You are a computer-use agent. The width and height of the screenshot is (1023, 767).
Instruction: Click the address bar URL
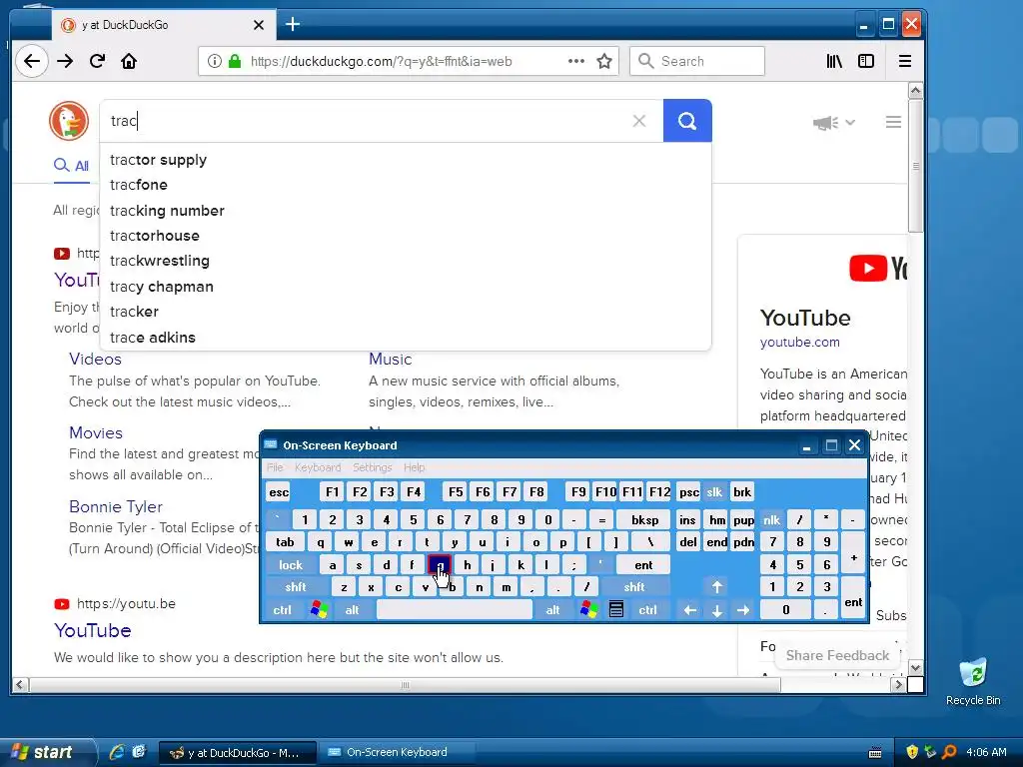click(381, 61)
